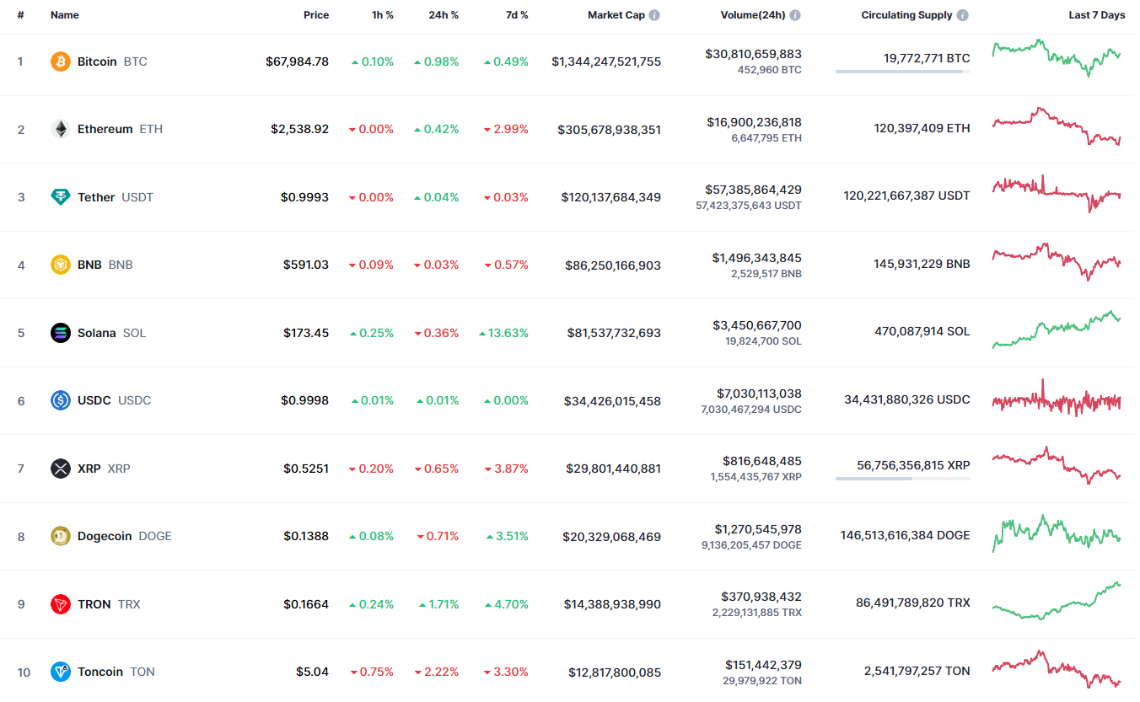The width and height of the screenshot is (1140, 702).
Task: Sort by Volume(24h) column header
Action: tap(753, 15)
